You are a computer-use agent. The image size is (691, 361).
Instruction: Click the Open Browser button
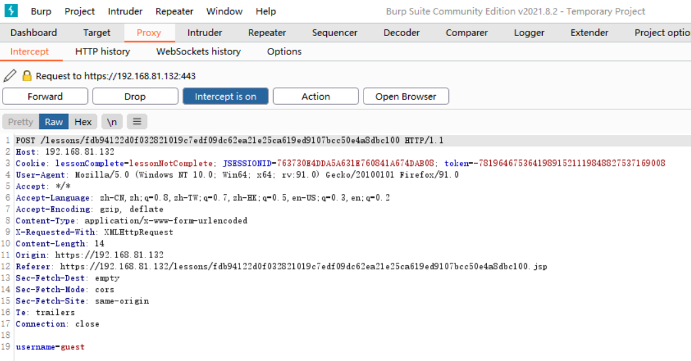point(406,96)
